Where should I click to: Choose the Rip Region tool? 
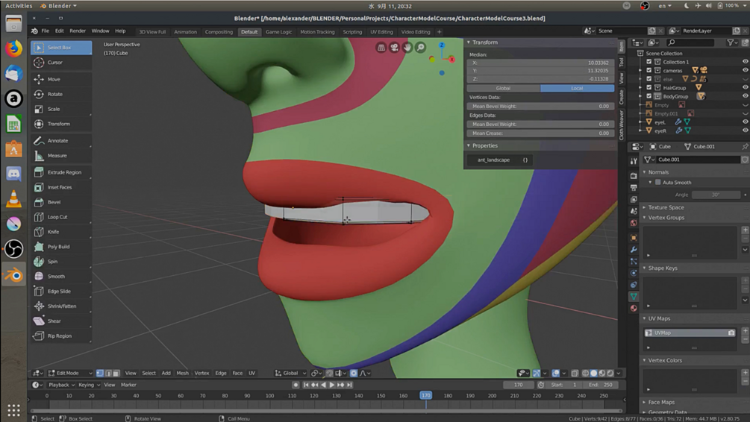(x=61, y=336)
